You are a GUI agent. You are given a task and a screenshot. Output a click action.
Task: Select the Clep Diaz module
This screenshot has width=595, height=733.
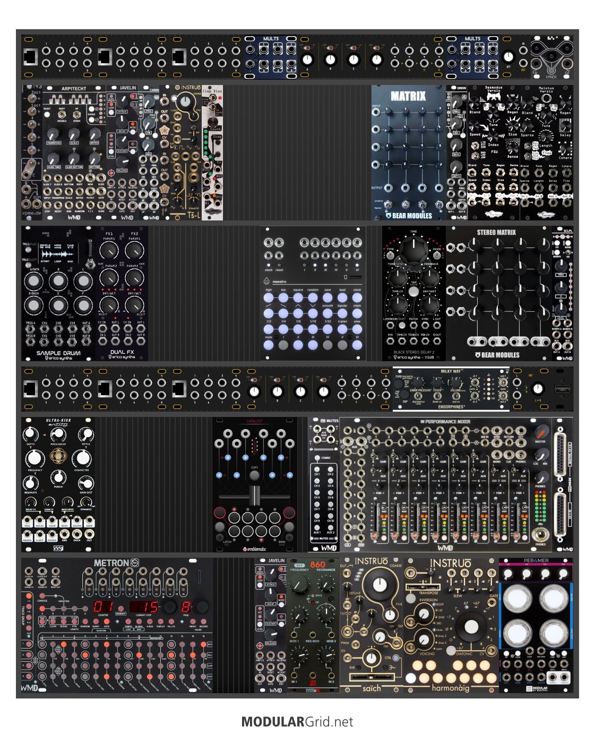coord(212,152)
